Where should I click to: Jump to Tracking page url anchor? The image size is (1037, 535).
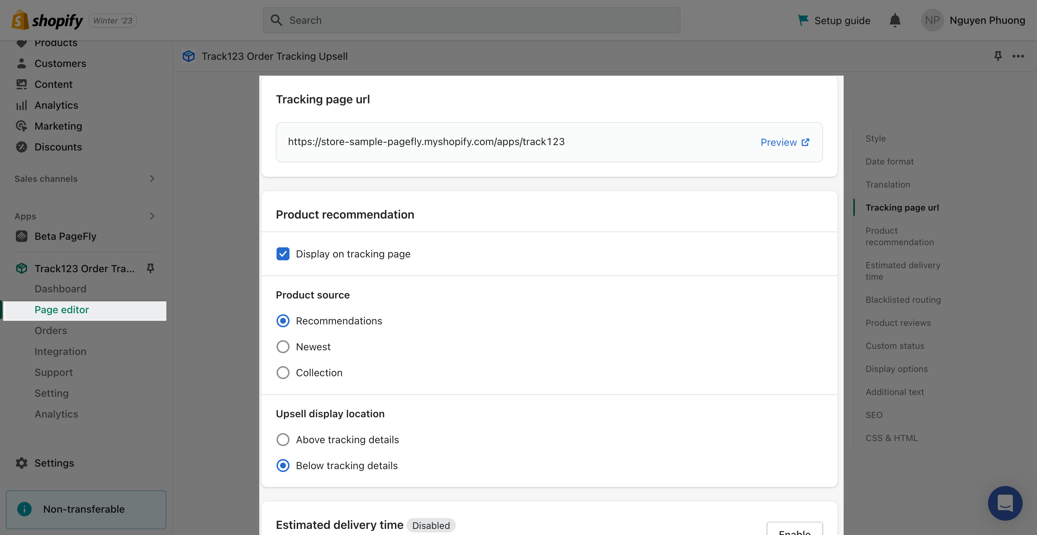(x=902, y=207)
